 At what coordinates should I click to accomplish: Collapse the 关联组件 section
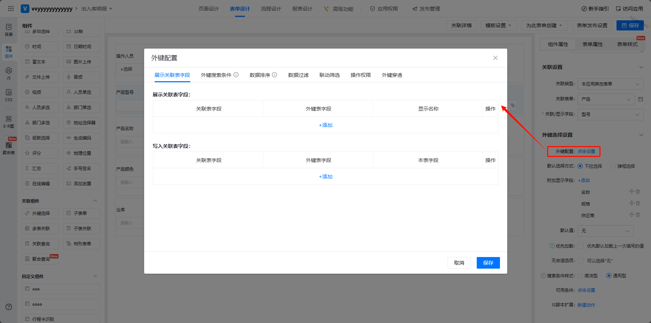95,201
